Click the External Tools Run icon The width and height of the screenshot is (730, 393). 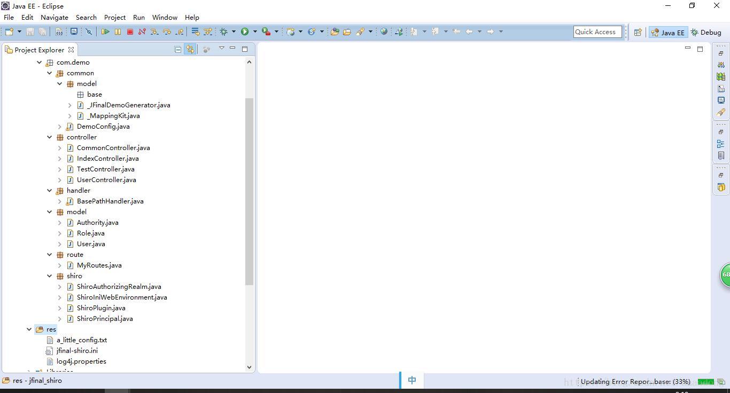click(x=266, y=32)
